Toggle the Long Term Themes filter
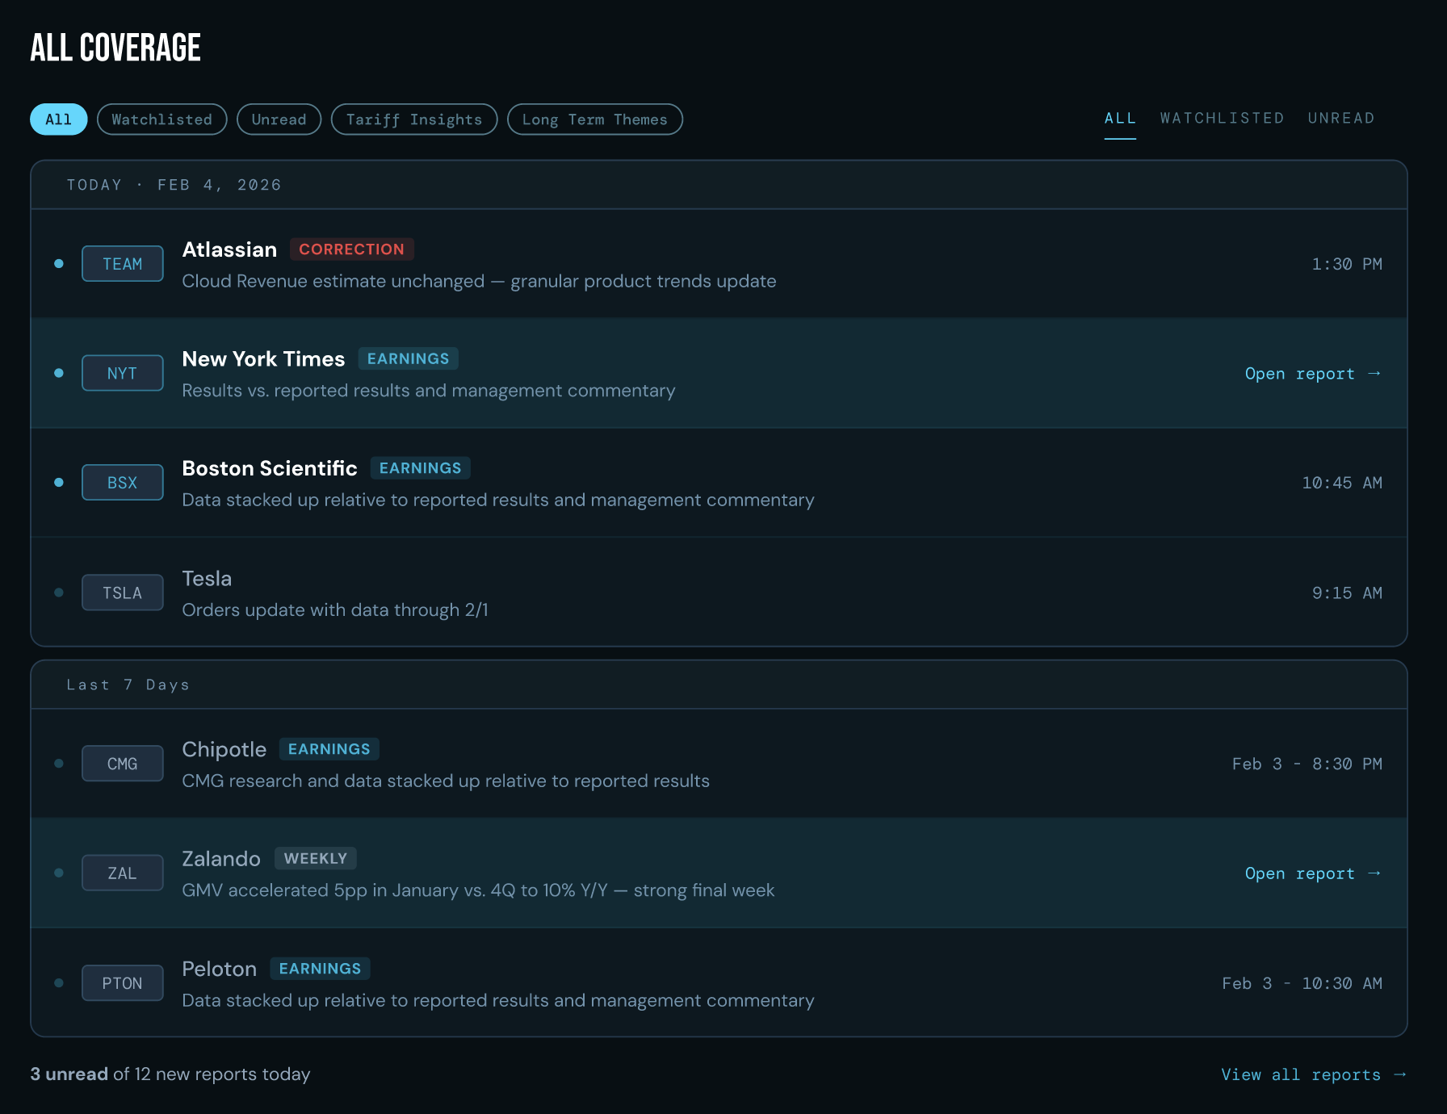Viewport: 1447px width, 1114px height. (594, 119)
